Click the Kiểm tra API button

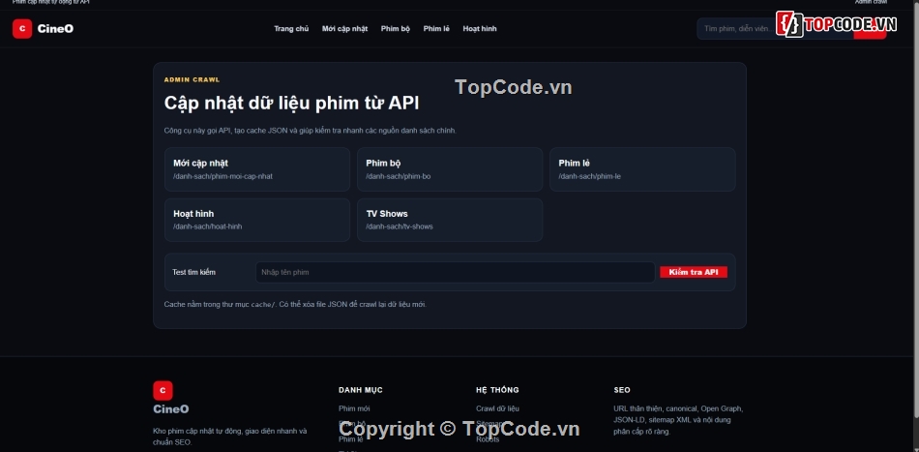point(694,272)
